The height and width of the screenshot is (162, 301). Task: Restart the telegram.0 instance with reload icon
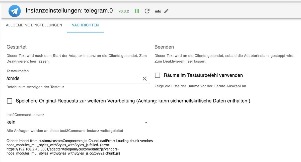pos(147,11)
